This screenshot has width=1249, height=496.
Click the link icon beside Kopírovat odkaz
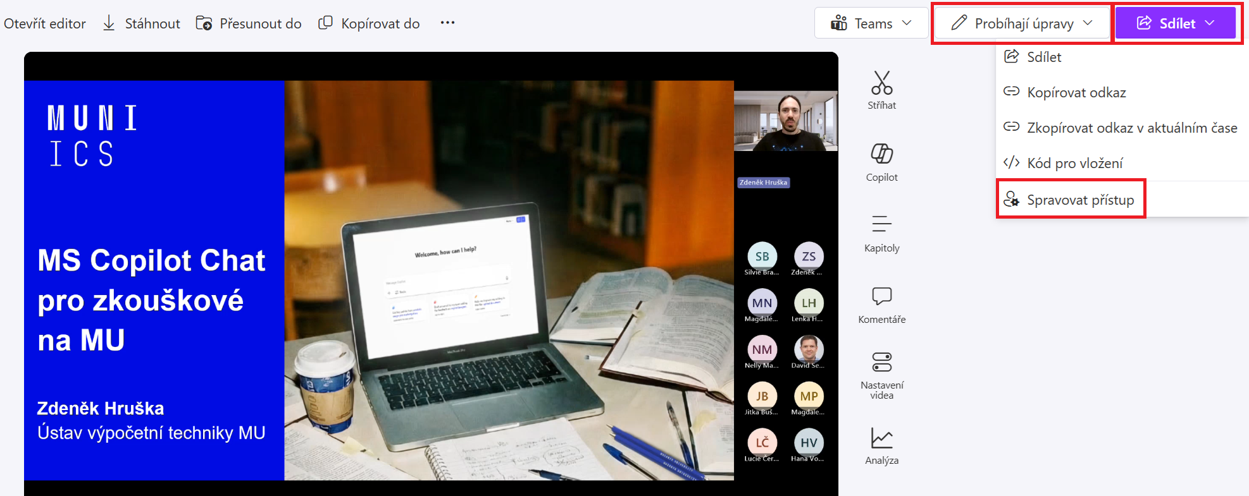point(1011,92)
